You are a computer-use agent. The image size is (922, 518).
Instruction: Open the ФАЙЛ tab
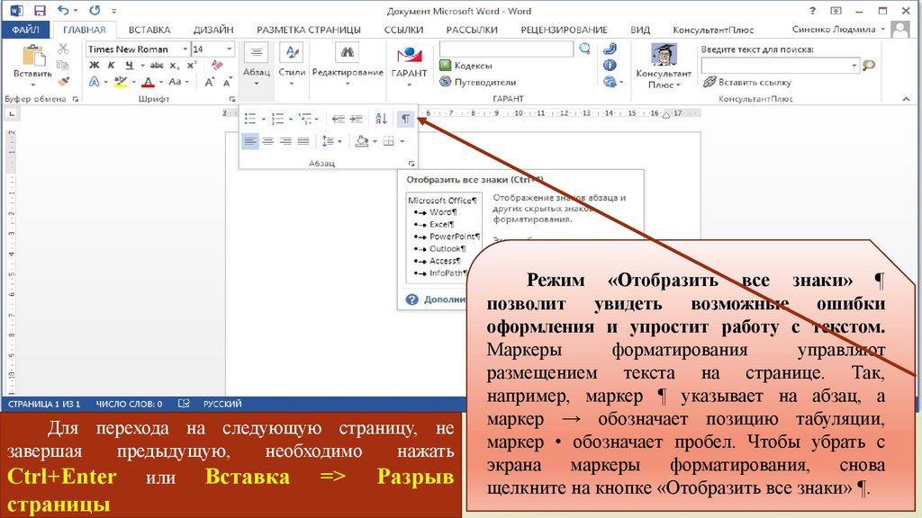click(x=25, y=30)
